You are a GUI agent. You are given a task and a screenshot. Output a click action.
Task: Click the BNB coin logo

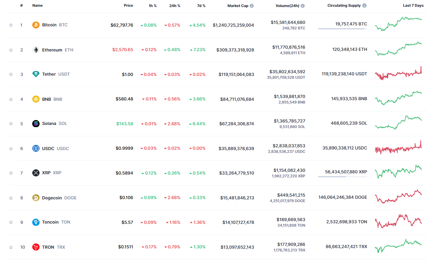point(36,99)
